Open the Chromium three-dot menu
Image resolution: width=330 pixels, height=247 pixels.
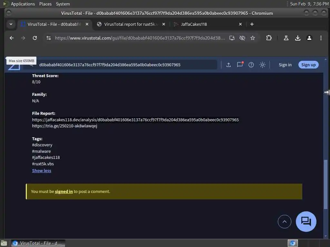pyautogui.click(x=321, y=38)
